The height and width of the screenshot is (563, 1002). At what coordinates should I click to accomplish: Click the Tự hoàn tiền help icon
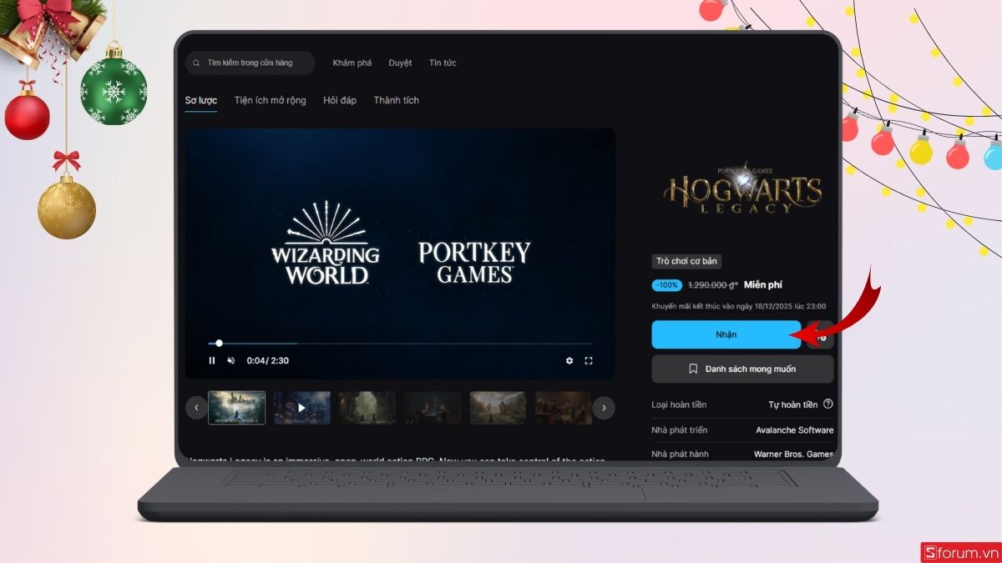tap(828, 404)
